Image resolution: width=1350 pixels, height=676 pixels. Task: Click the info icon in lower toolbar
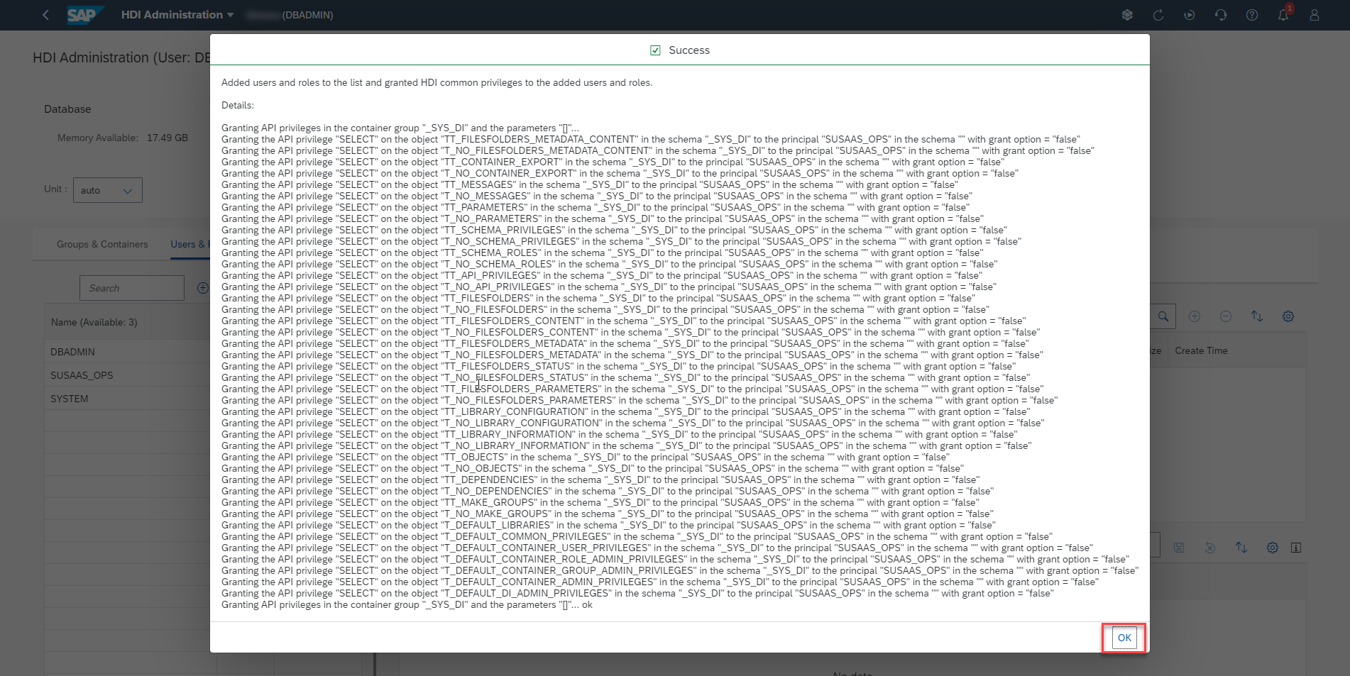point(1296,548)
